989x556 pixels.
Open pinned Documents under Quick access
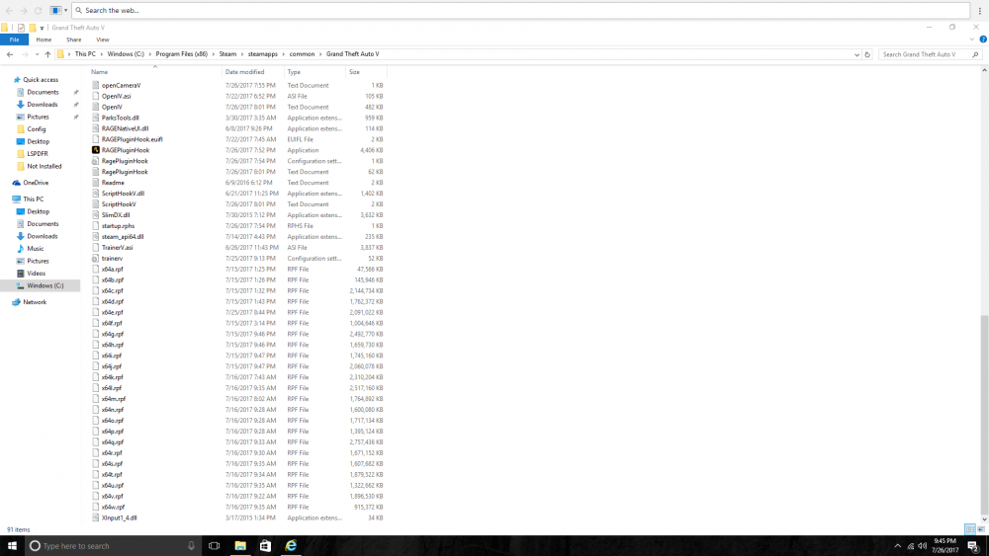coord(43,92)
